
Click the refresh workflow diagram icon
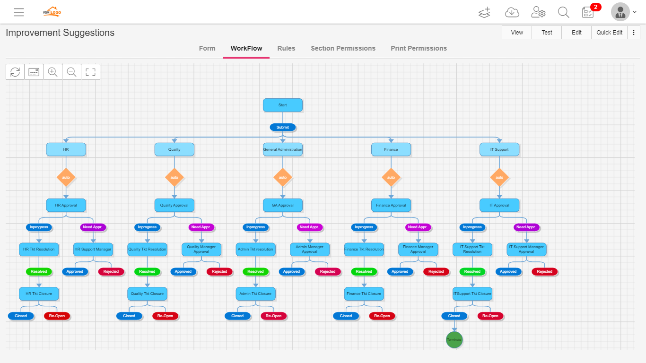(x=15, y=72)
